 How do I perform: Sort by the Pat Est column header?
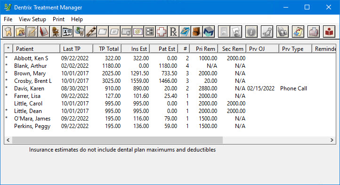pos(164,49)
